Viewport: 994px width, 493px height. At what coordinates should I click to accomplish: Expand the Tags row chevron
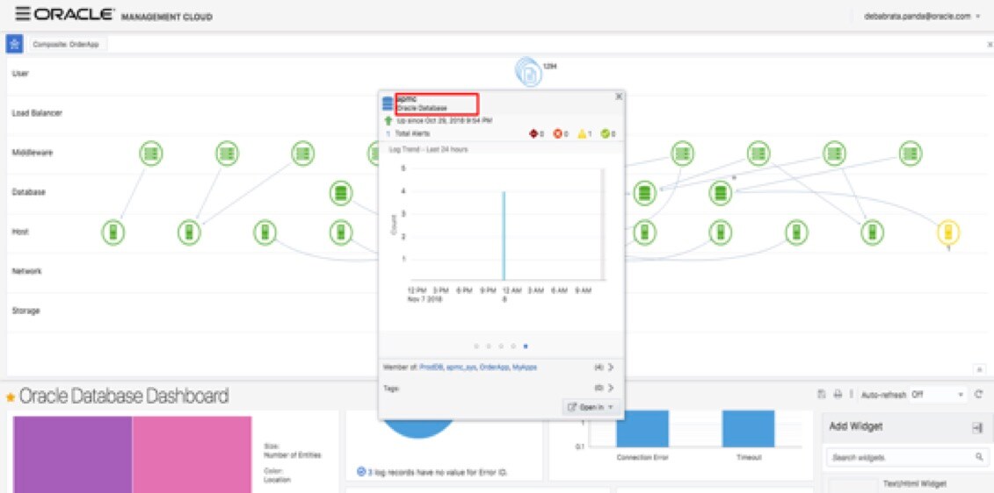coord(611,388)
